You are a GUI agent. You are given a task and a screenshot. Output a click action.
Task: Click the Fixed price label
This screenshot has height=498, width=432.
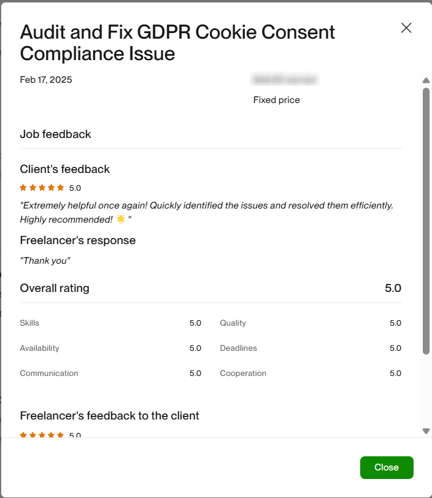(277, 100)
